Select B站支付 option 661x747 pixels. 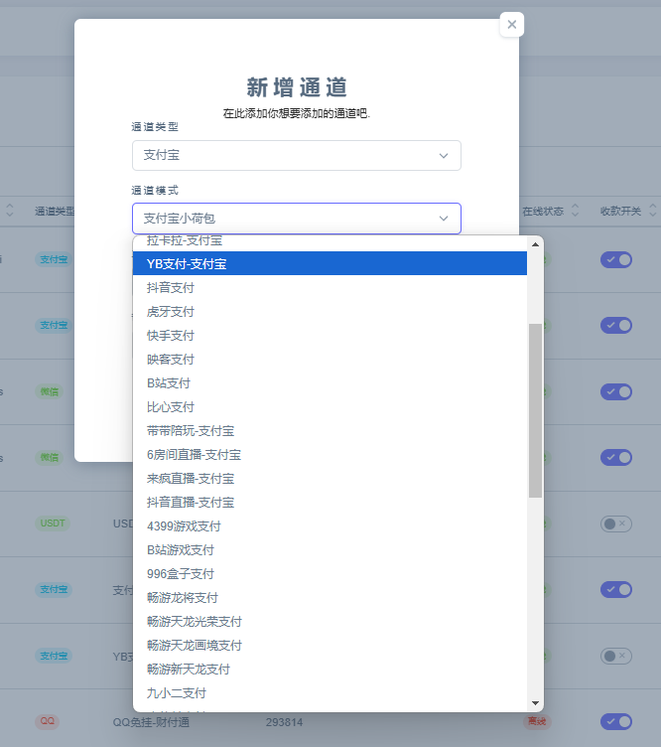tap(330, 383)
